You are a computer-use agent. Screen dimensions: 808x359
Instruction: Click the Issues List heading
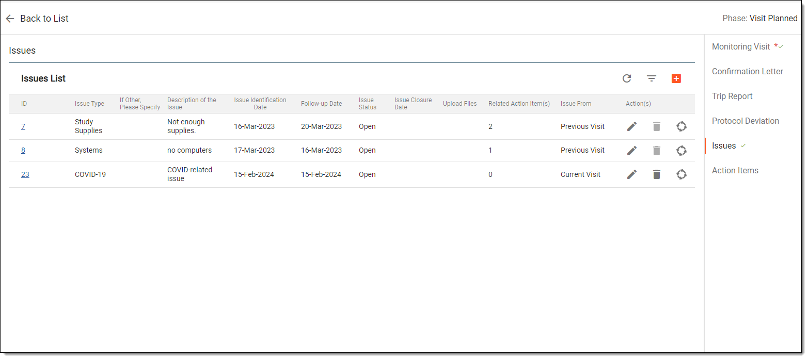coord(43,78)
